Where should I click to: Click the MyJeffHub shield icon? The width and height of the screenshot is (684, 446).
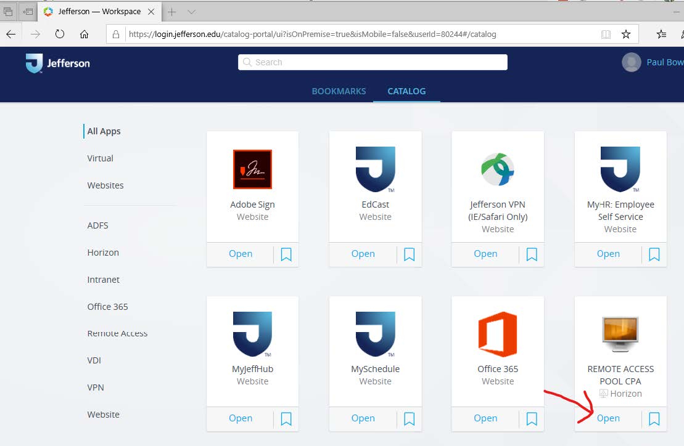pos(252,334)
